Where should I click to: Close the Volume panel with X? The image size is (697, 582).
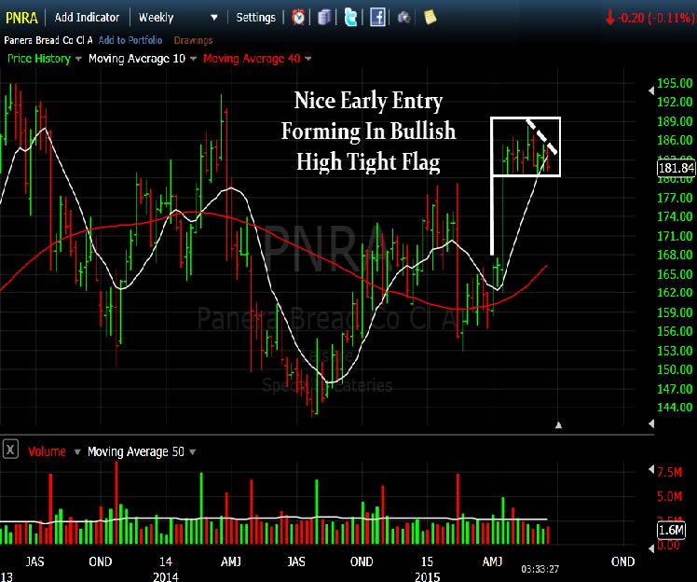click(x=10, y=449)
